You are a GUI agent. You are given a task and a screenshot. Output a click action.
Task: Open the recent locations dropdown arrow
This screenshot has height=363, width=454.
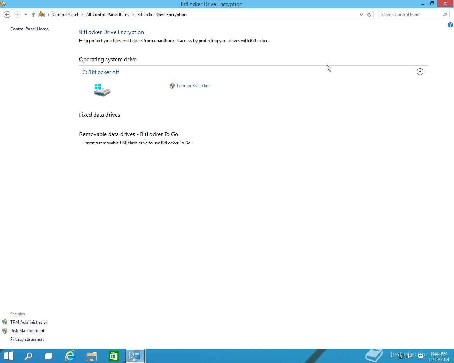click(26, 15)
